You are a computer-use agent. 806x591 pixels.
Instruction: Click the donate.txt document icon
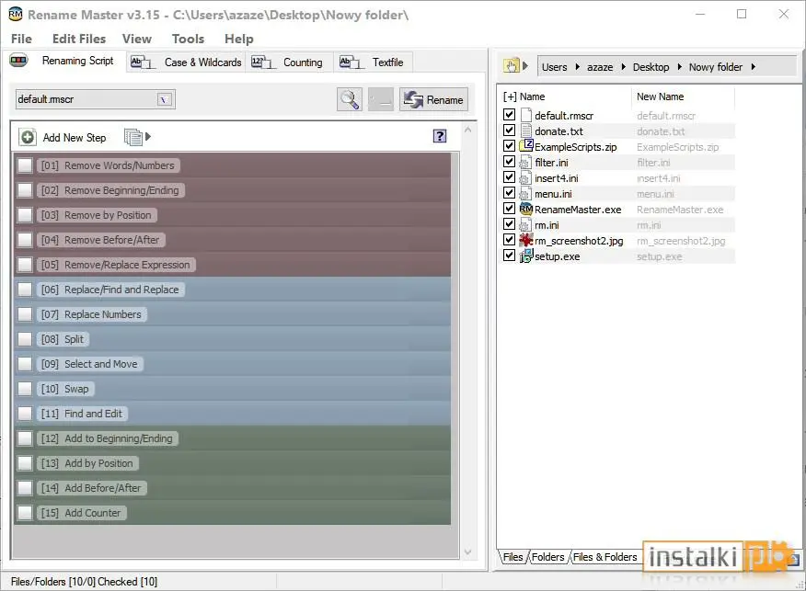pyautogui.click(x=526, y=131)
